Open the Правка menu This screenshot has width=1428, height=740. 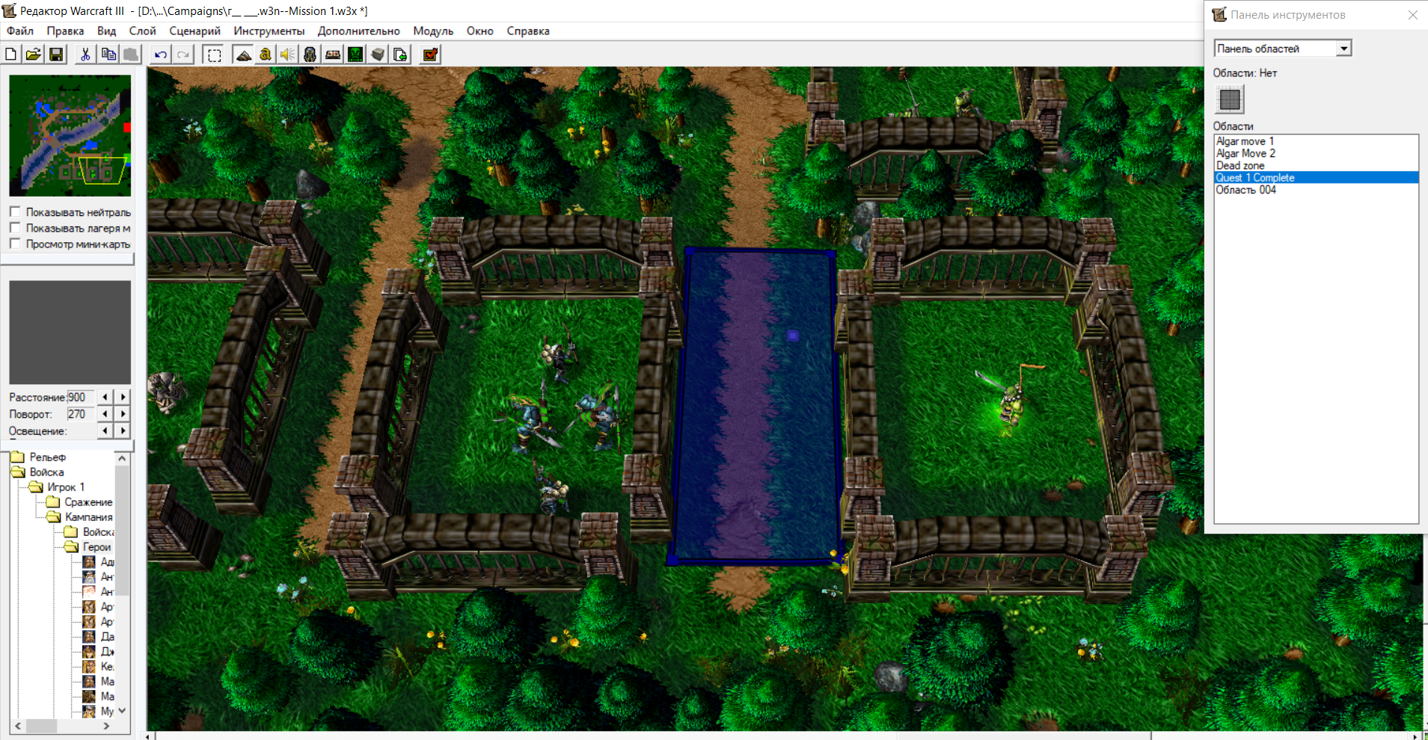(x=65, y=31)
